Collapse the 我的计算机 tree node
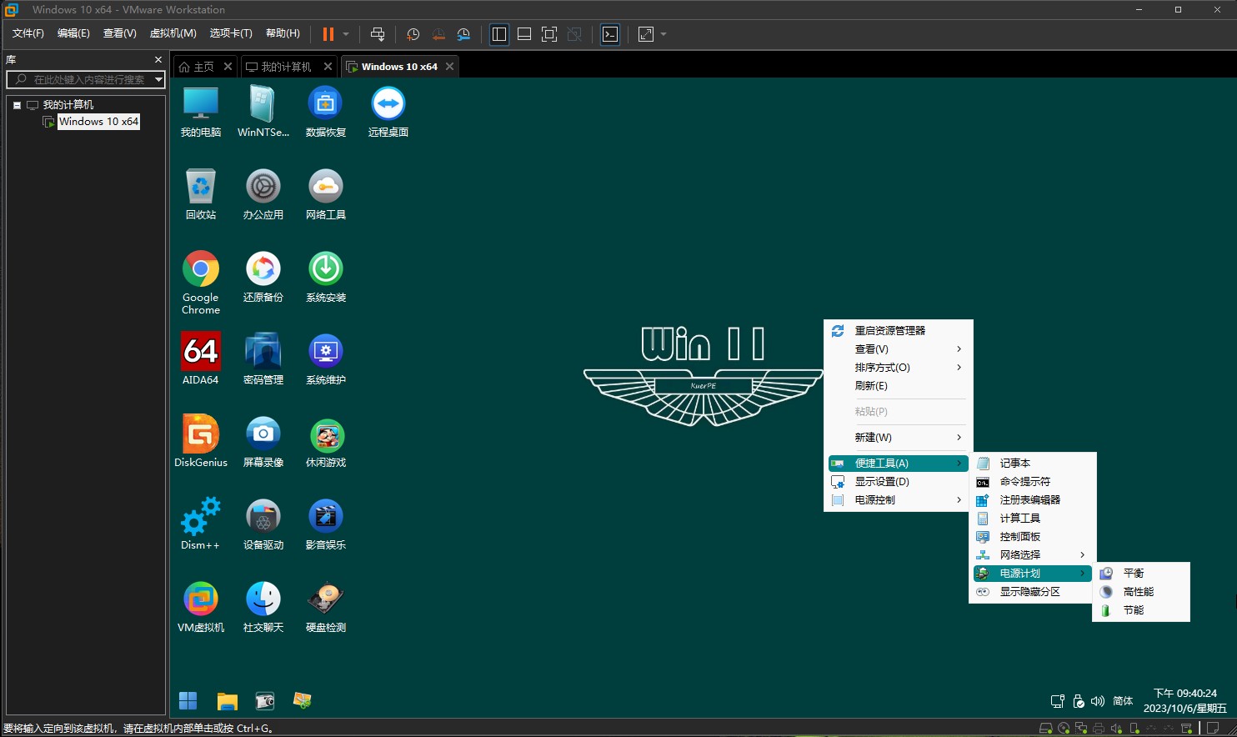The image size is (1237, 737). pyautogui.click(x=17, y=105)
